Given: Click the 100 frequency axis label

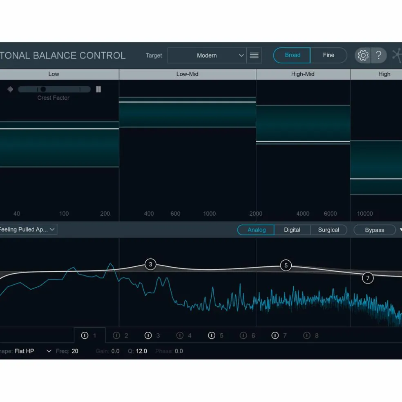Looking at the screenshot, I should click(x=64, y=214).
